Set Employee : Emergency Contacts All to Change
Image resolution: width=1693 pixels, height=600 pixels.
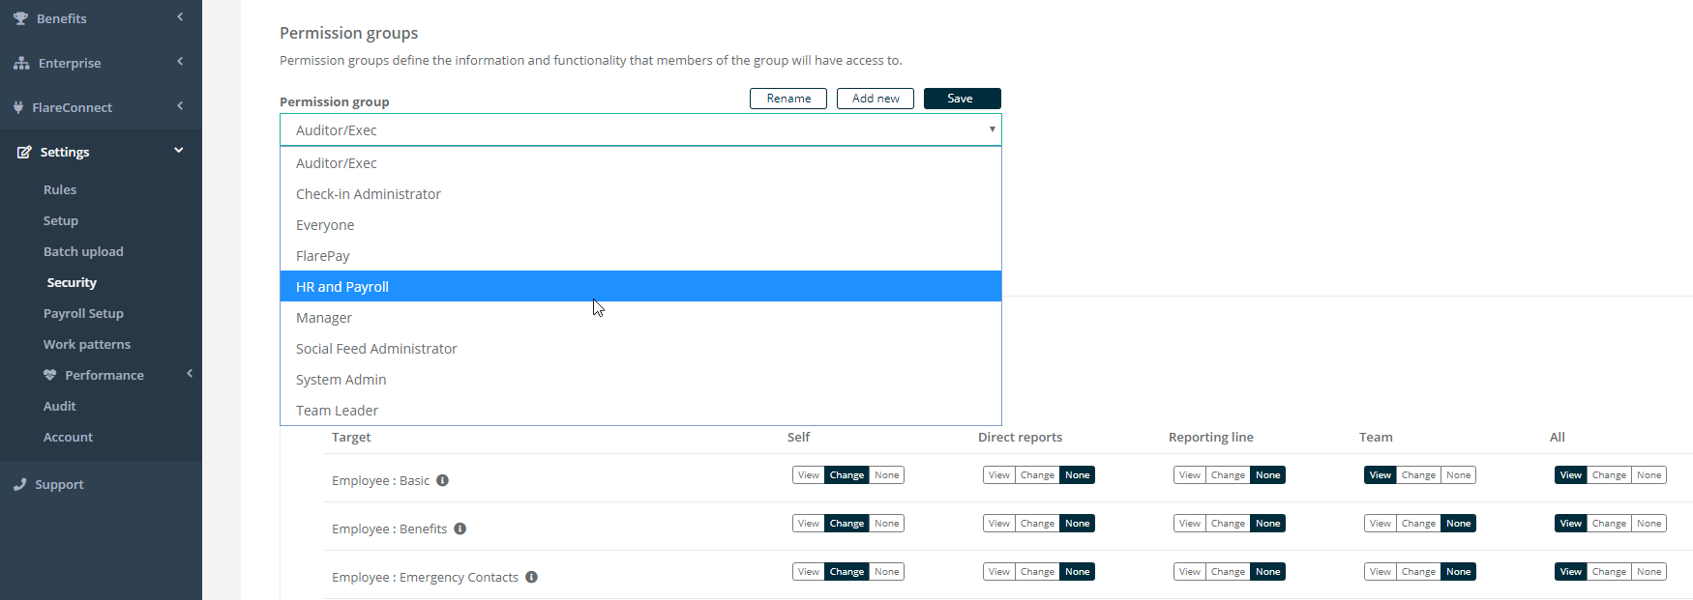1610,572
